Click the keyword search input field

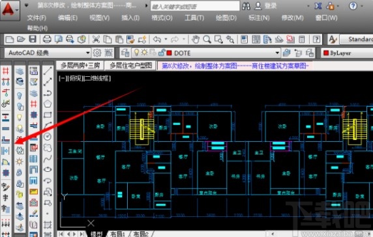point(195,6)
